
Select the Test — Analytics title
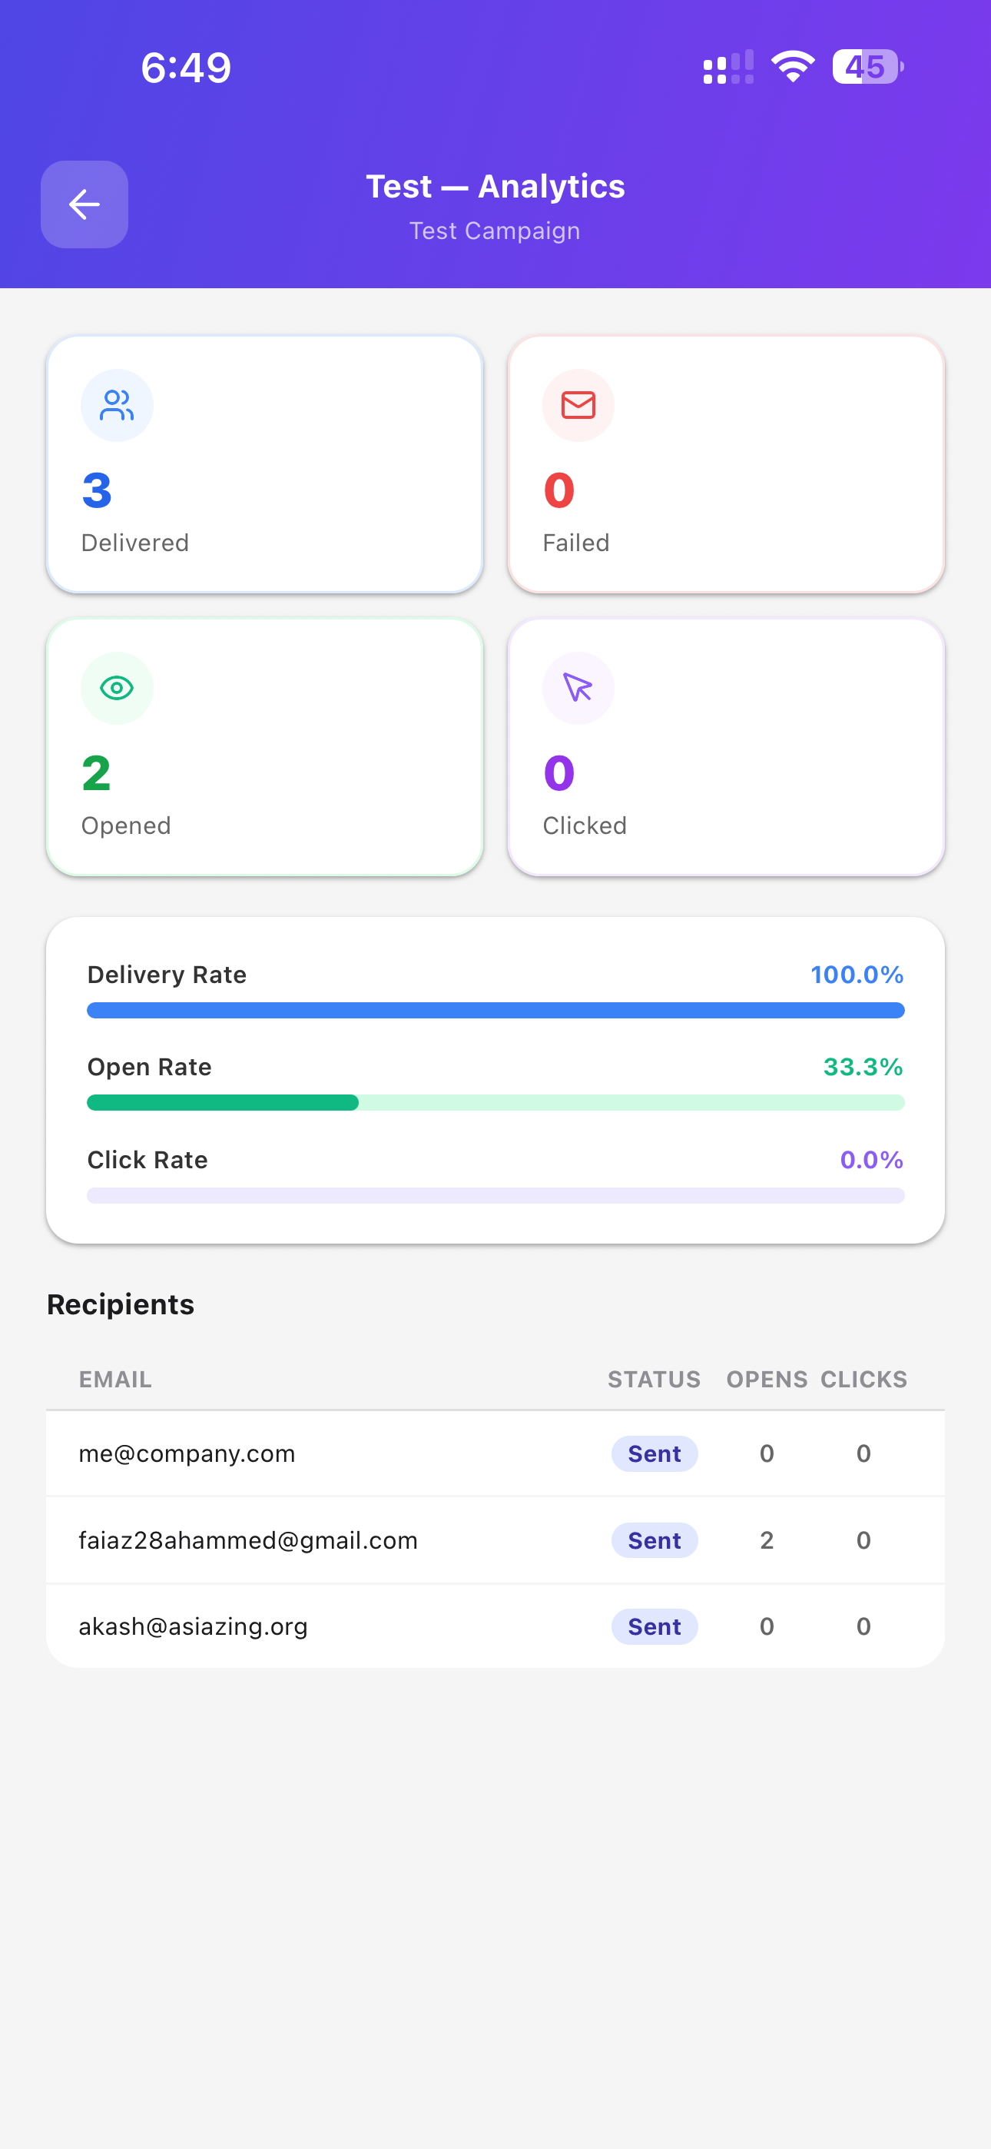tap(495, 187)
